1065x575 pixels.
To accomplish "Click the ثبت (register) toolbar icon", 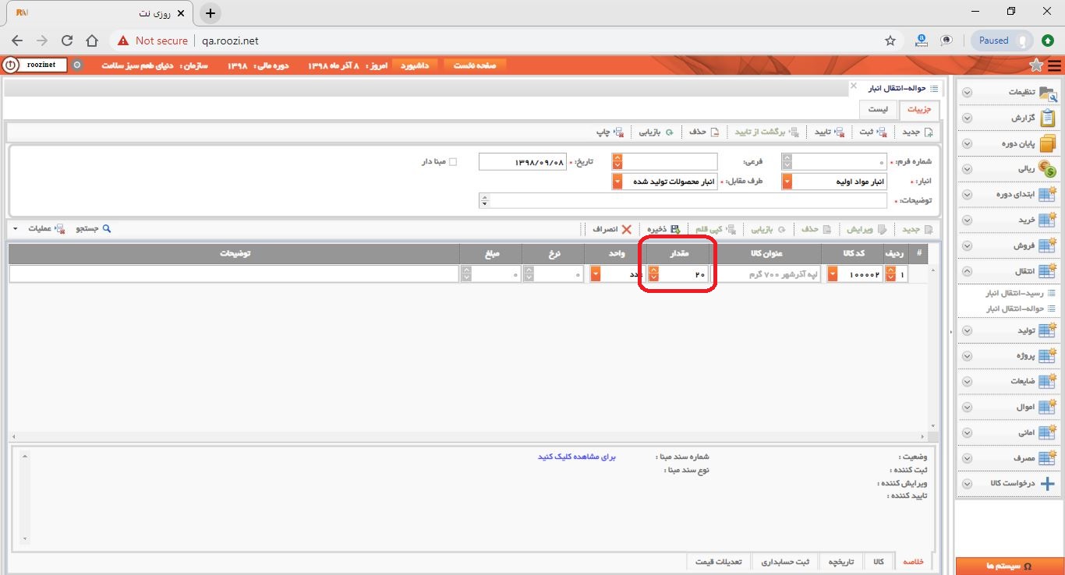I will click(882, 132).
